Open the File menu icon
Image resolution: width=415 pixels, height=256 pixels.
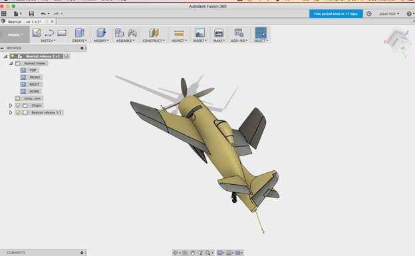point(17,14)
